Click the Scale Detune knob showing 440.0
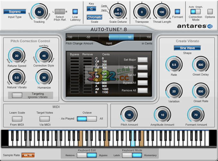Viewport: 218px width, 161px height. 118,11
